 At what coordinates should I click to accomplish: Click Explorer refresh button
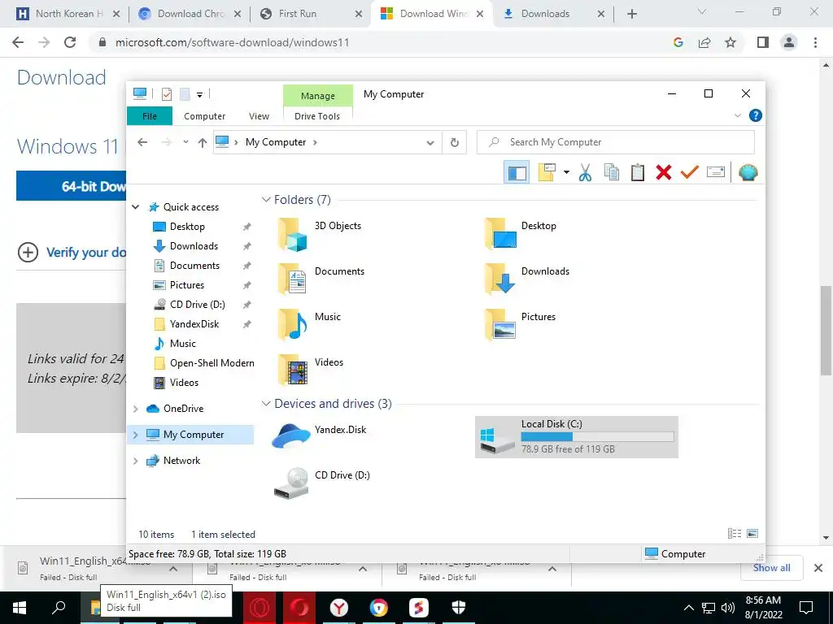pyautogui.click(x=454, y=142)
